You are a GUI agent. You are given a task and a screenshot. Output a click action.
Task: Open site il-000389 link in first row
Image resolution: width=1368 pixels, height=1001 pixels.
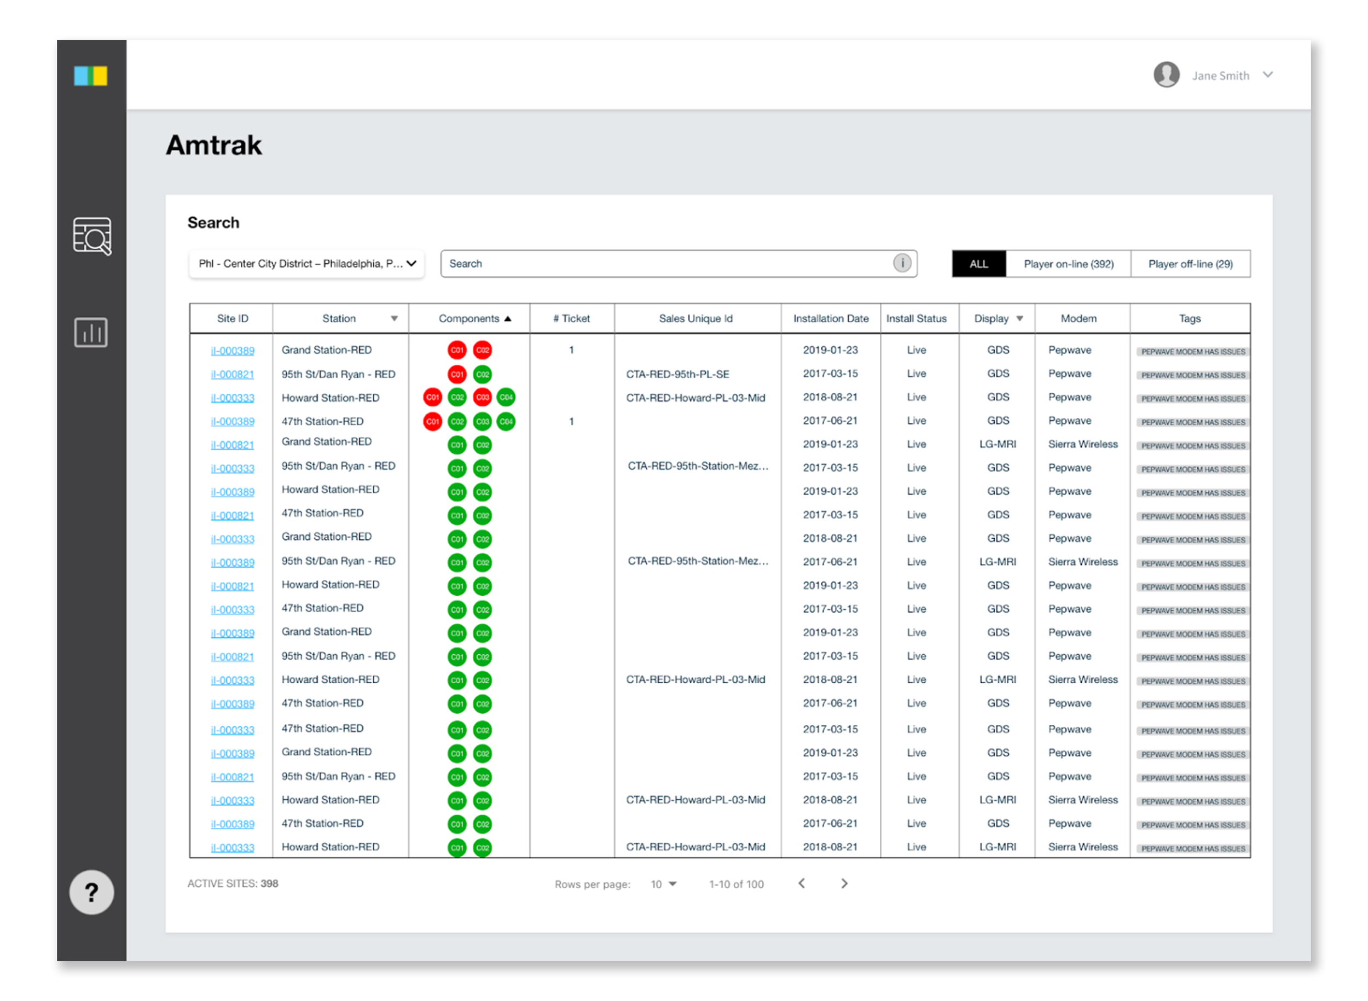233,351
